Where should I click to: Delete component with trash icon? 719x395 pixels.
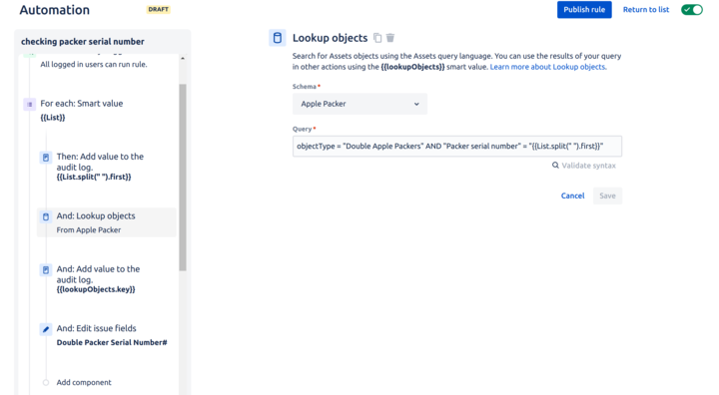click(390, 38)
